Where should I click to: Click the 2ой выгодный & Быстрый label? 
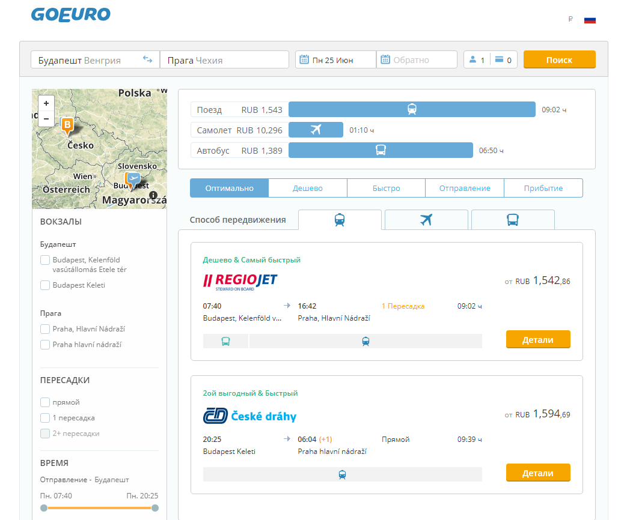(x=250, y=393)
